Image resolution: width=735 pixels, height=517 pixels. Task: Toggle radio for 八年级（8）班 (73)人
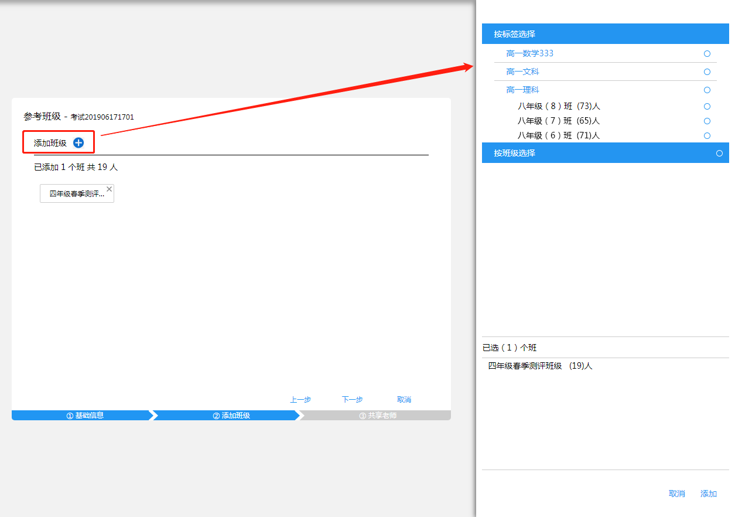[707, 107]
